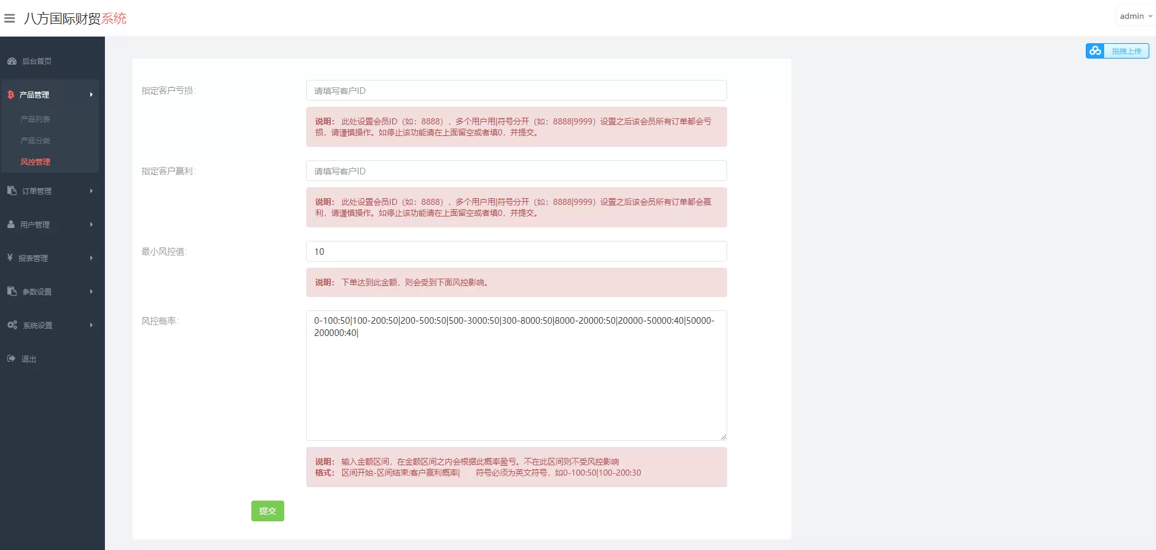Expand the 报表管理 menu arrow

pos(91,258)
